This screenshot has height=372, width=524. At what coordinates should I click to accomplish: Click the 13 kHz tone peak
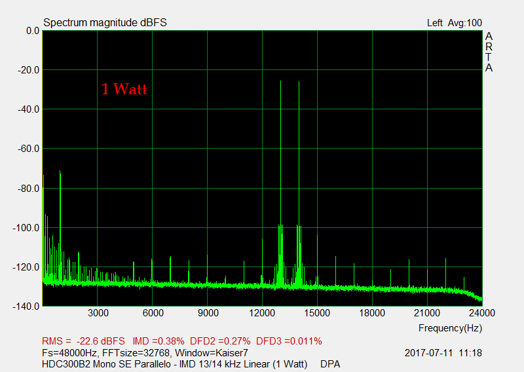(281, 82)
